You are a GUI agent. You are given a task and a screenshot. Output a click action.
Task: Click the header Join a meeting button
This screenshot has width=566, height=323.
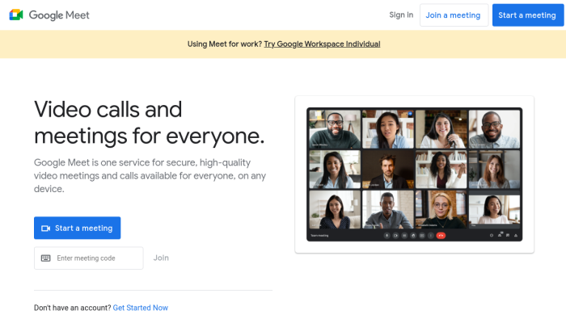point(454,15)
